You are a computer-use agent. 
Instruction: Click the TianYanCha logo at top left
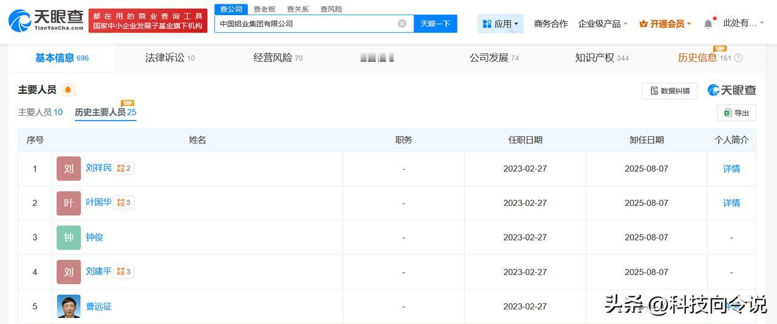pyautogui.click(x=46, y=21)
